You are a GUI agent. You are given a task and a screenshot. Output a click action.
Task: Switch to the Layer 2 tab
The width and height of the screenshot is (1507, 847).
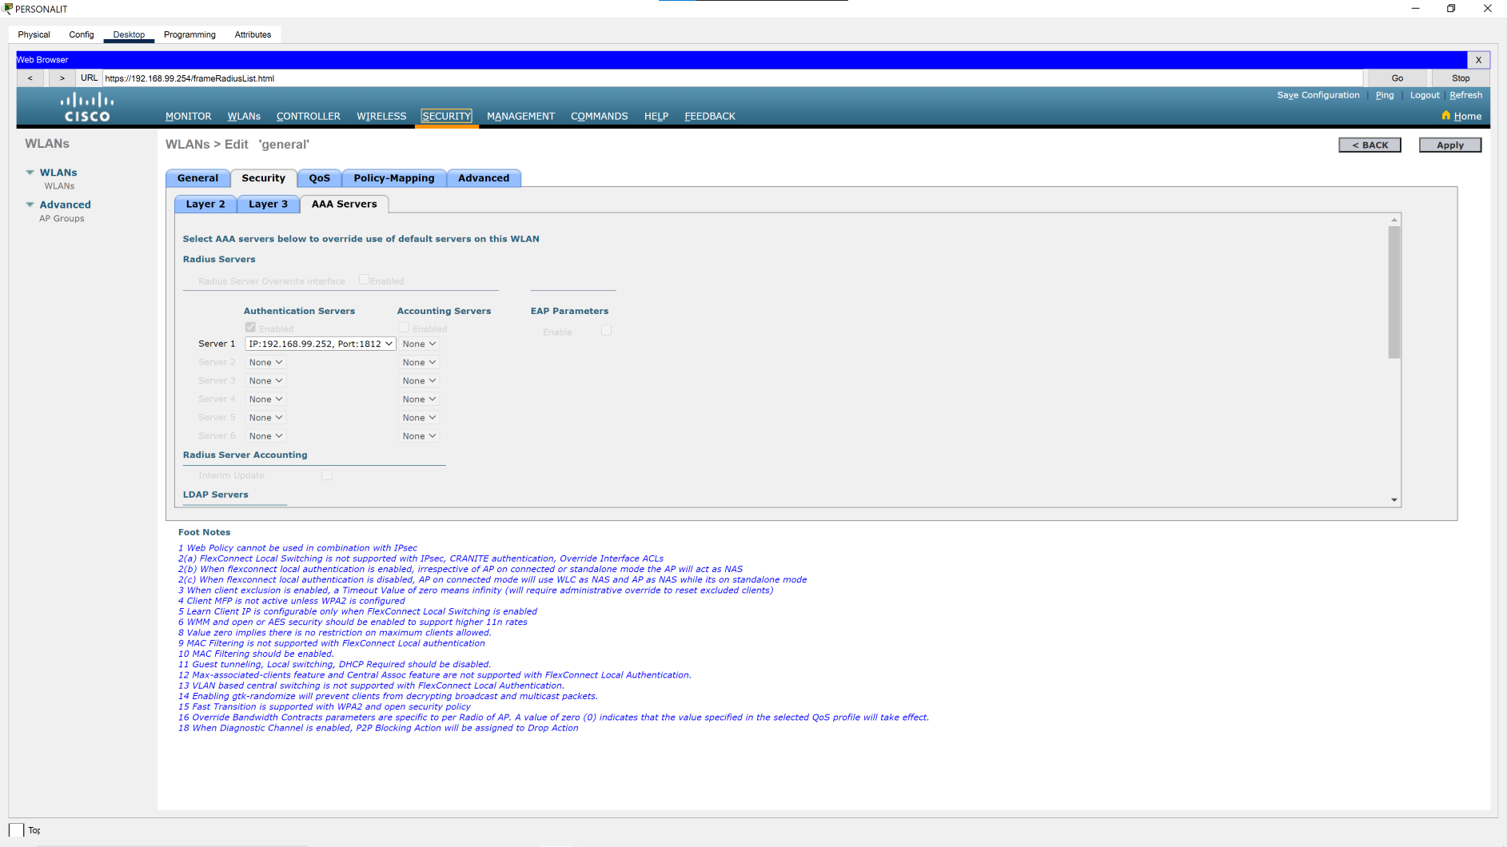click(x=205, y=205)
